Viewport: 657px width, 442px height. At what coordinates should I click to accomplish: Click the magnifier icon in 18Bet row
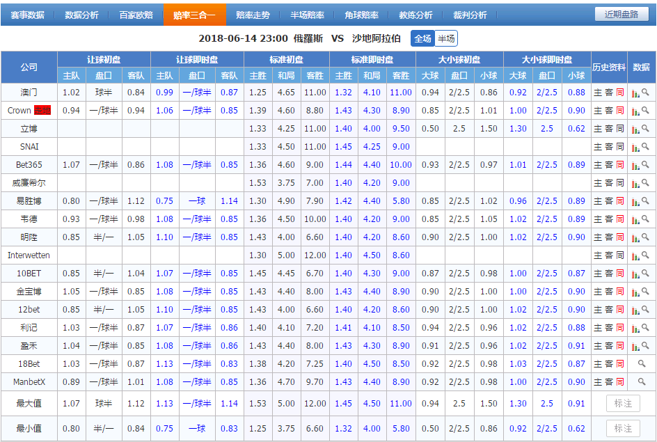click(x=642, y=363)
